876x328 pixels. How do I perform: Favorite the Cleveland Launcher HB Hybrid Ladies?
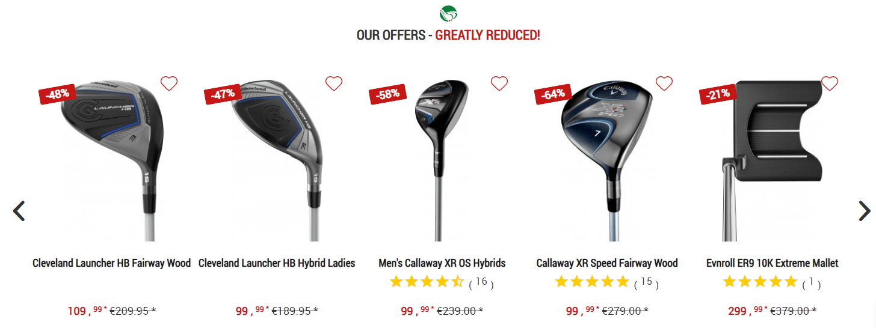[x=334, y=84]
